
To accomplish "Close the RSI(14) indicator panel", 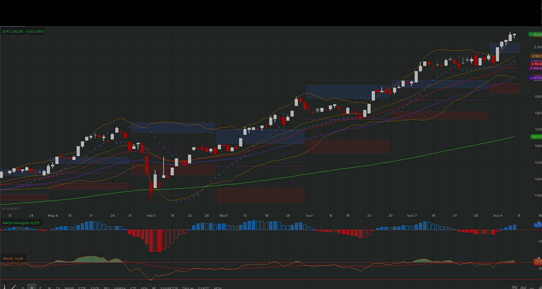I will point(539,257).
